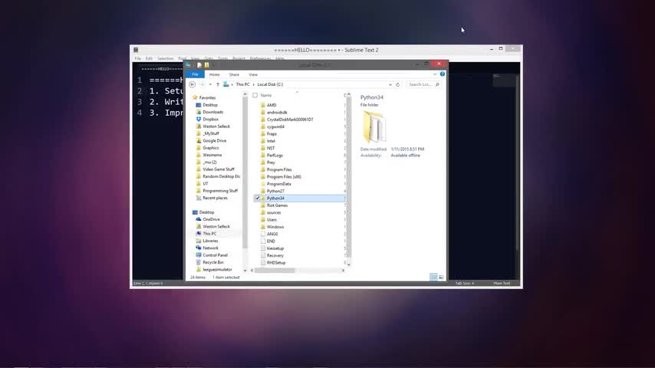Select Network in navigation tree
Image resolution: width=655 pixels, height=368 pixels.
210,248
